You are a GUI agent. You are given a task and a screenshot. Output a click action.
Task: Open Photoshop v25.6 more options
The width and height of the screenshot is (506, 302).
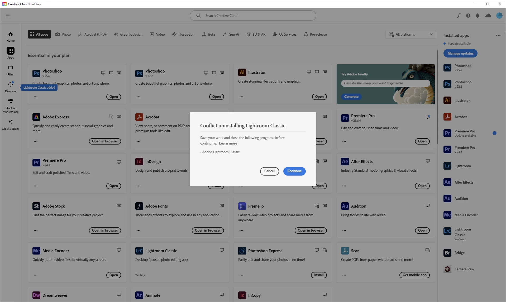click(36, 97)
